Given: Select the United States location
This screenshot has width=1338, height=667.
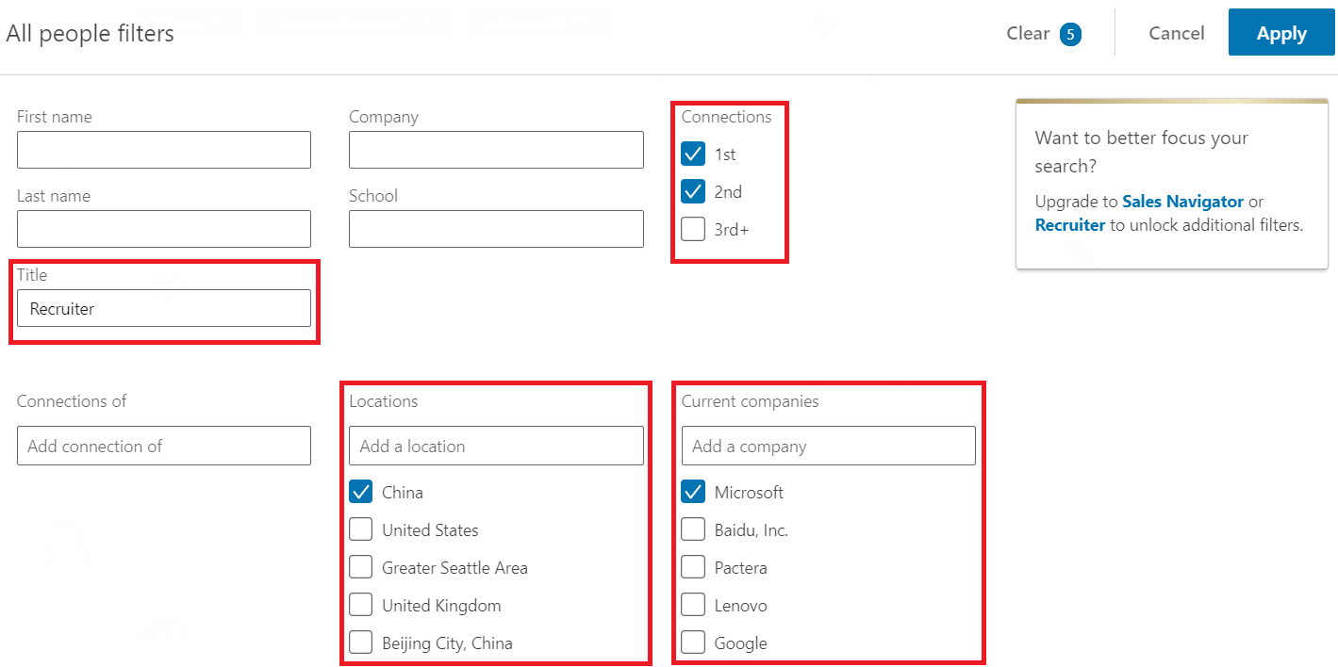Looking at the screenshot, I should pyautogui.click(x=360, y=529).
